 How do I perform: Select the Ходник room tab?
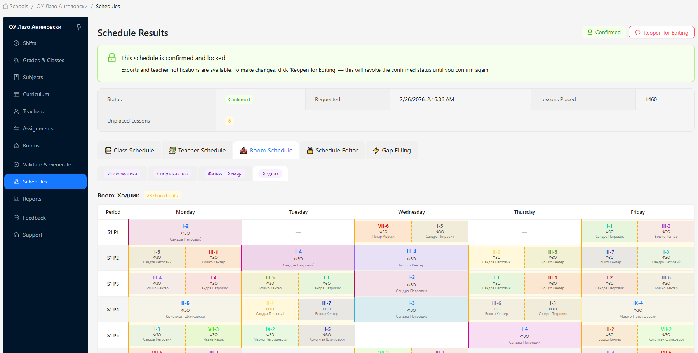pos(270,174)
